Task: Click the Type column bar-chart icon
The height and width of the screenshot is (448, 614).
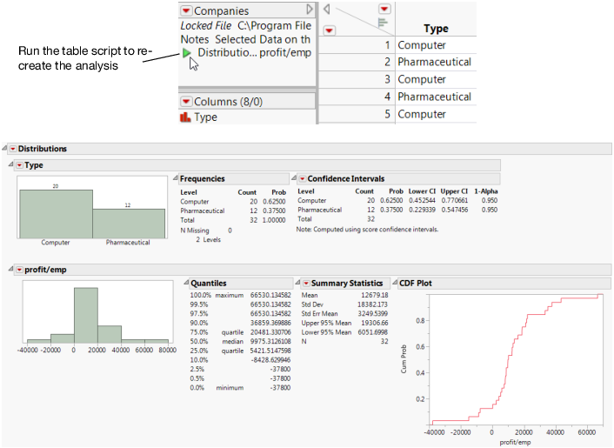Action: click(185, 117)
